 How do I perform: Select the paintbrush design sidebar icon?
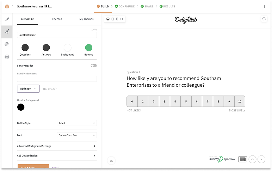(7, 32)
